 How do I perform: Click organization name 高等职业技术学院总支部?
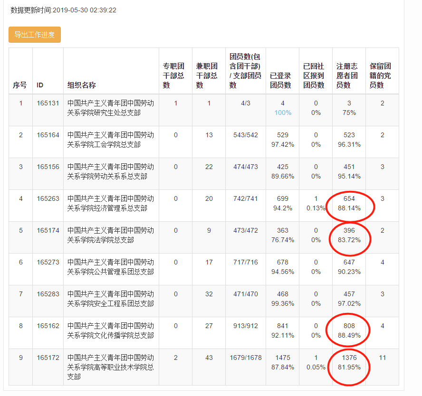110,367
